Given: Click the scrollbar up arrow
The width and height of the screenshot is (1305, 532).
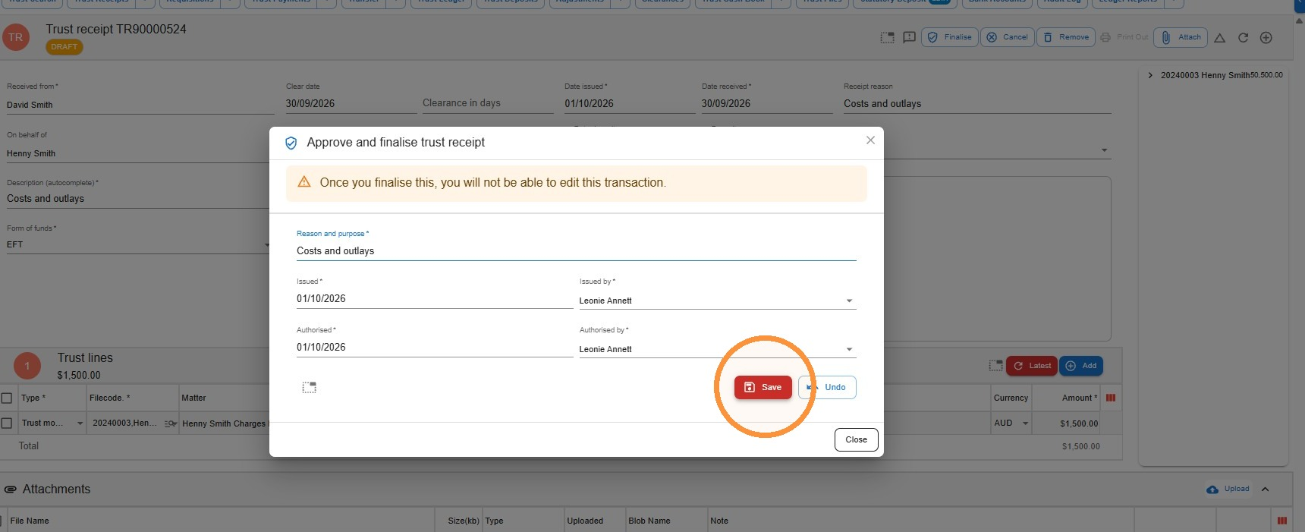Looking at the screenshot, I should [x=1299, y=20].
